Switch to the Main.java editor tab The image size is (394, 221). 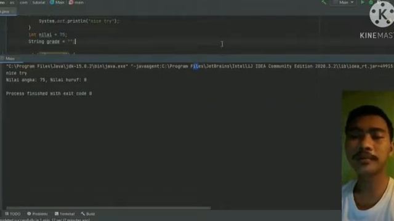tap(7, 12)
